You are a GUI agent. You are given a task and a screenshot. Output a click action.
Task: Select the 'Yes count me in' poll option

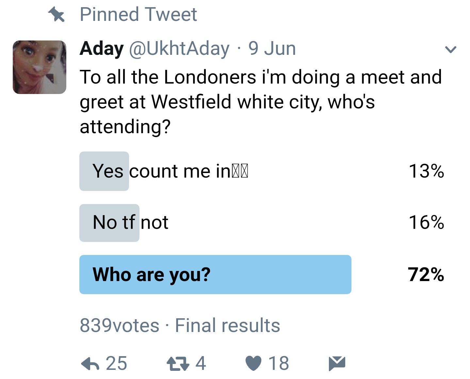(262, 171)
